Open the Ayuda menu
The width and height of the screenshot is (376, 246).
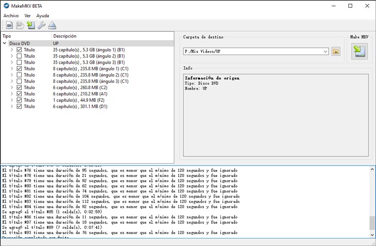pyautogui.click(x=43, y=15)
